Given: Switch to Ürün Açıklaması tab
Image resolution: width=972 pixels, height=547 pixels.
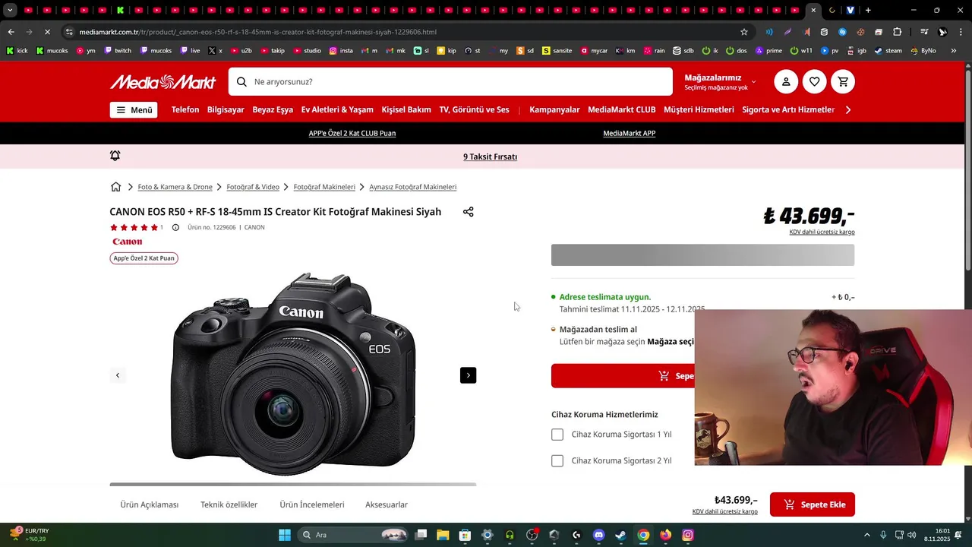Looking at the screenshot, I should (150, 504).
